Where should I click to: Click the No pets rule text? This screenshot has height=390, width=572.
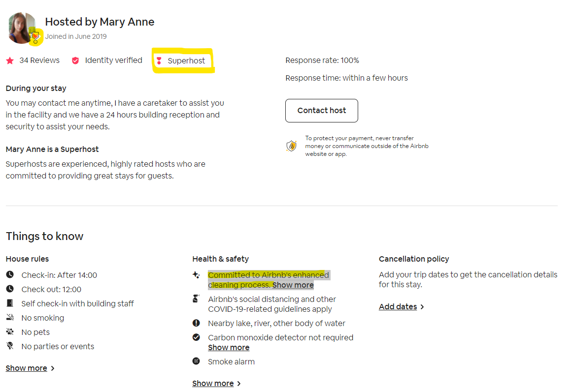[35, 332]
